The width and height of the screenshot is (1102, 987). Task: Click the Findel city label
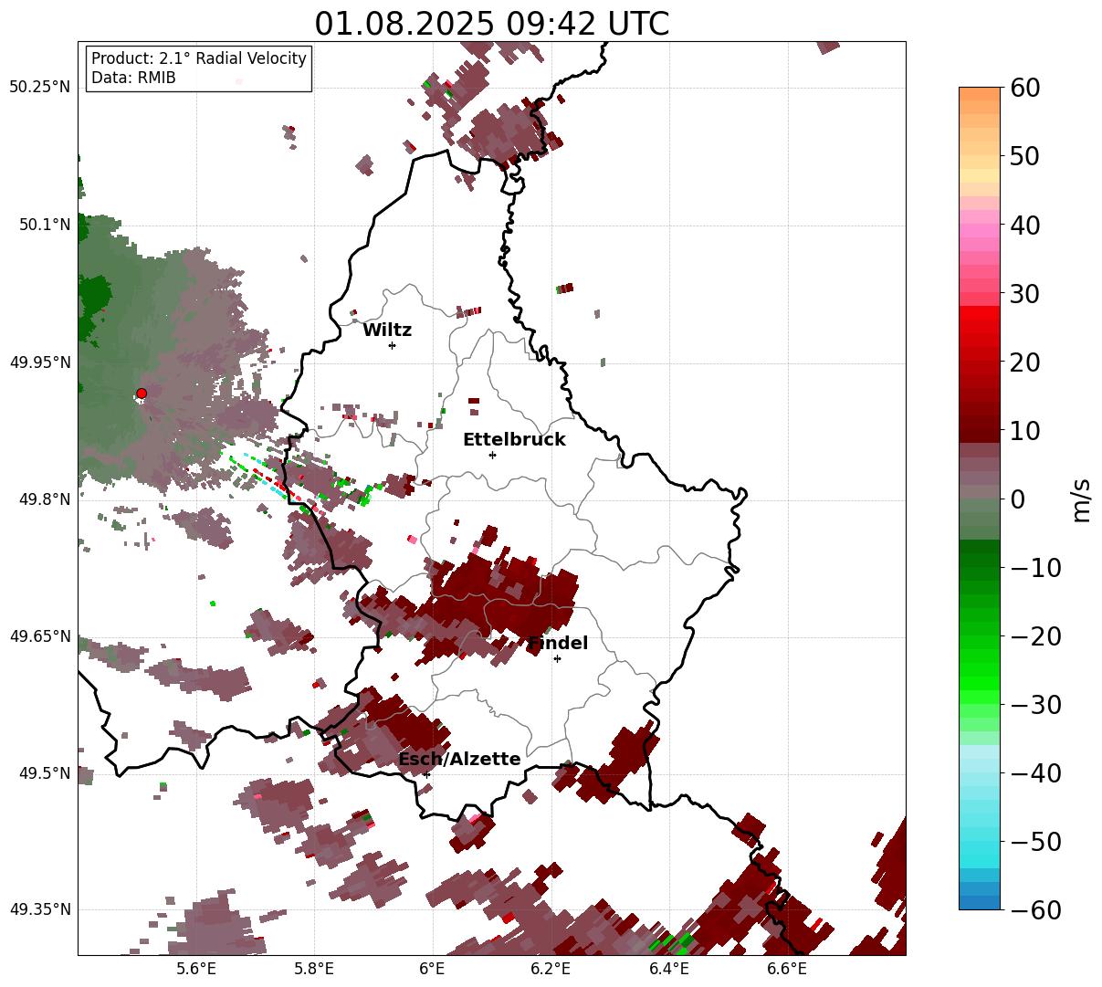(558, 644)
